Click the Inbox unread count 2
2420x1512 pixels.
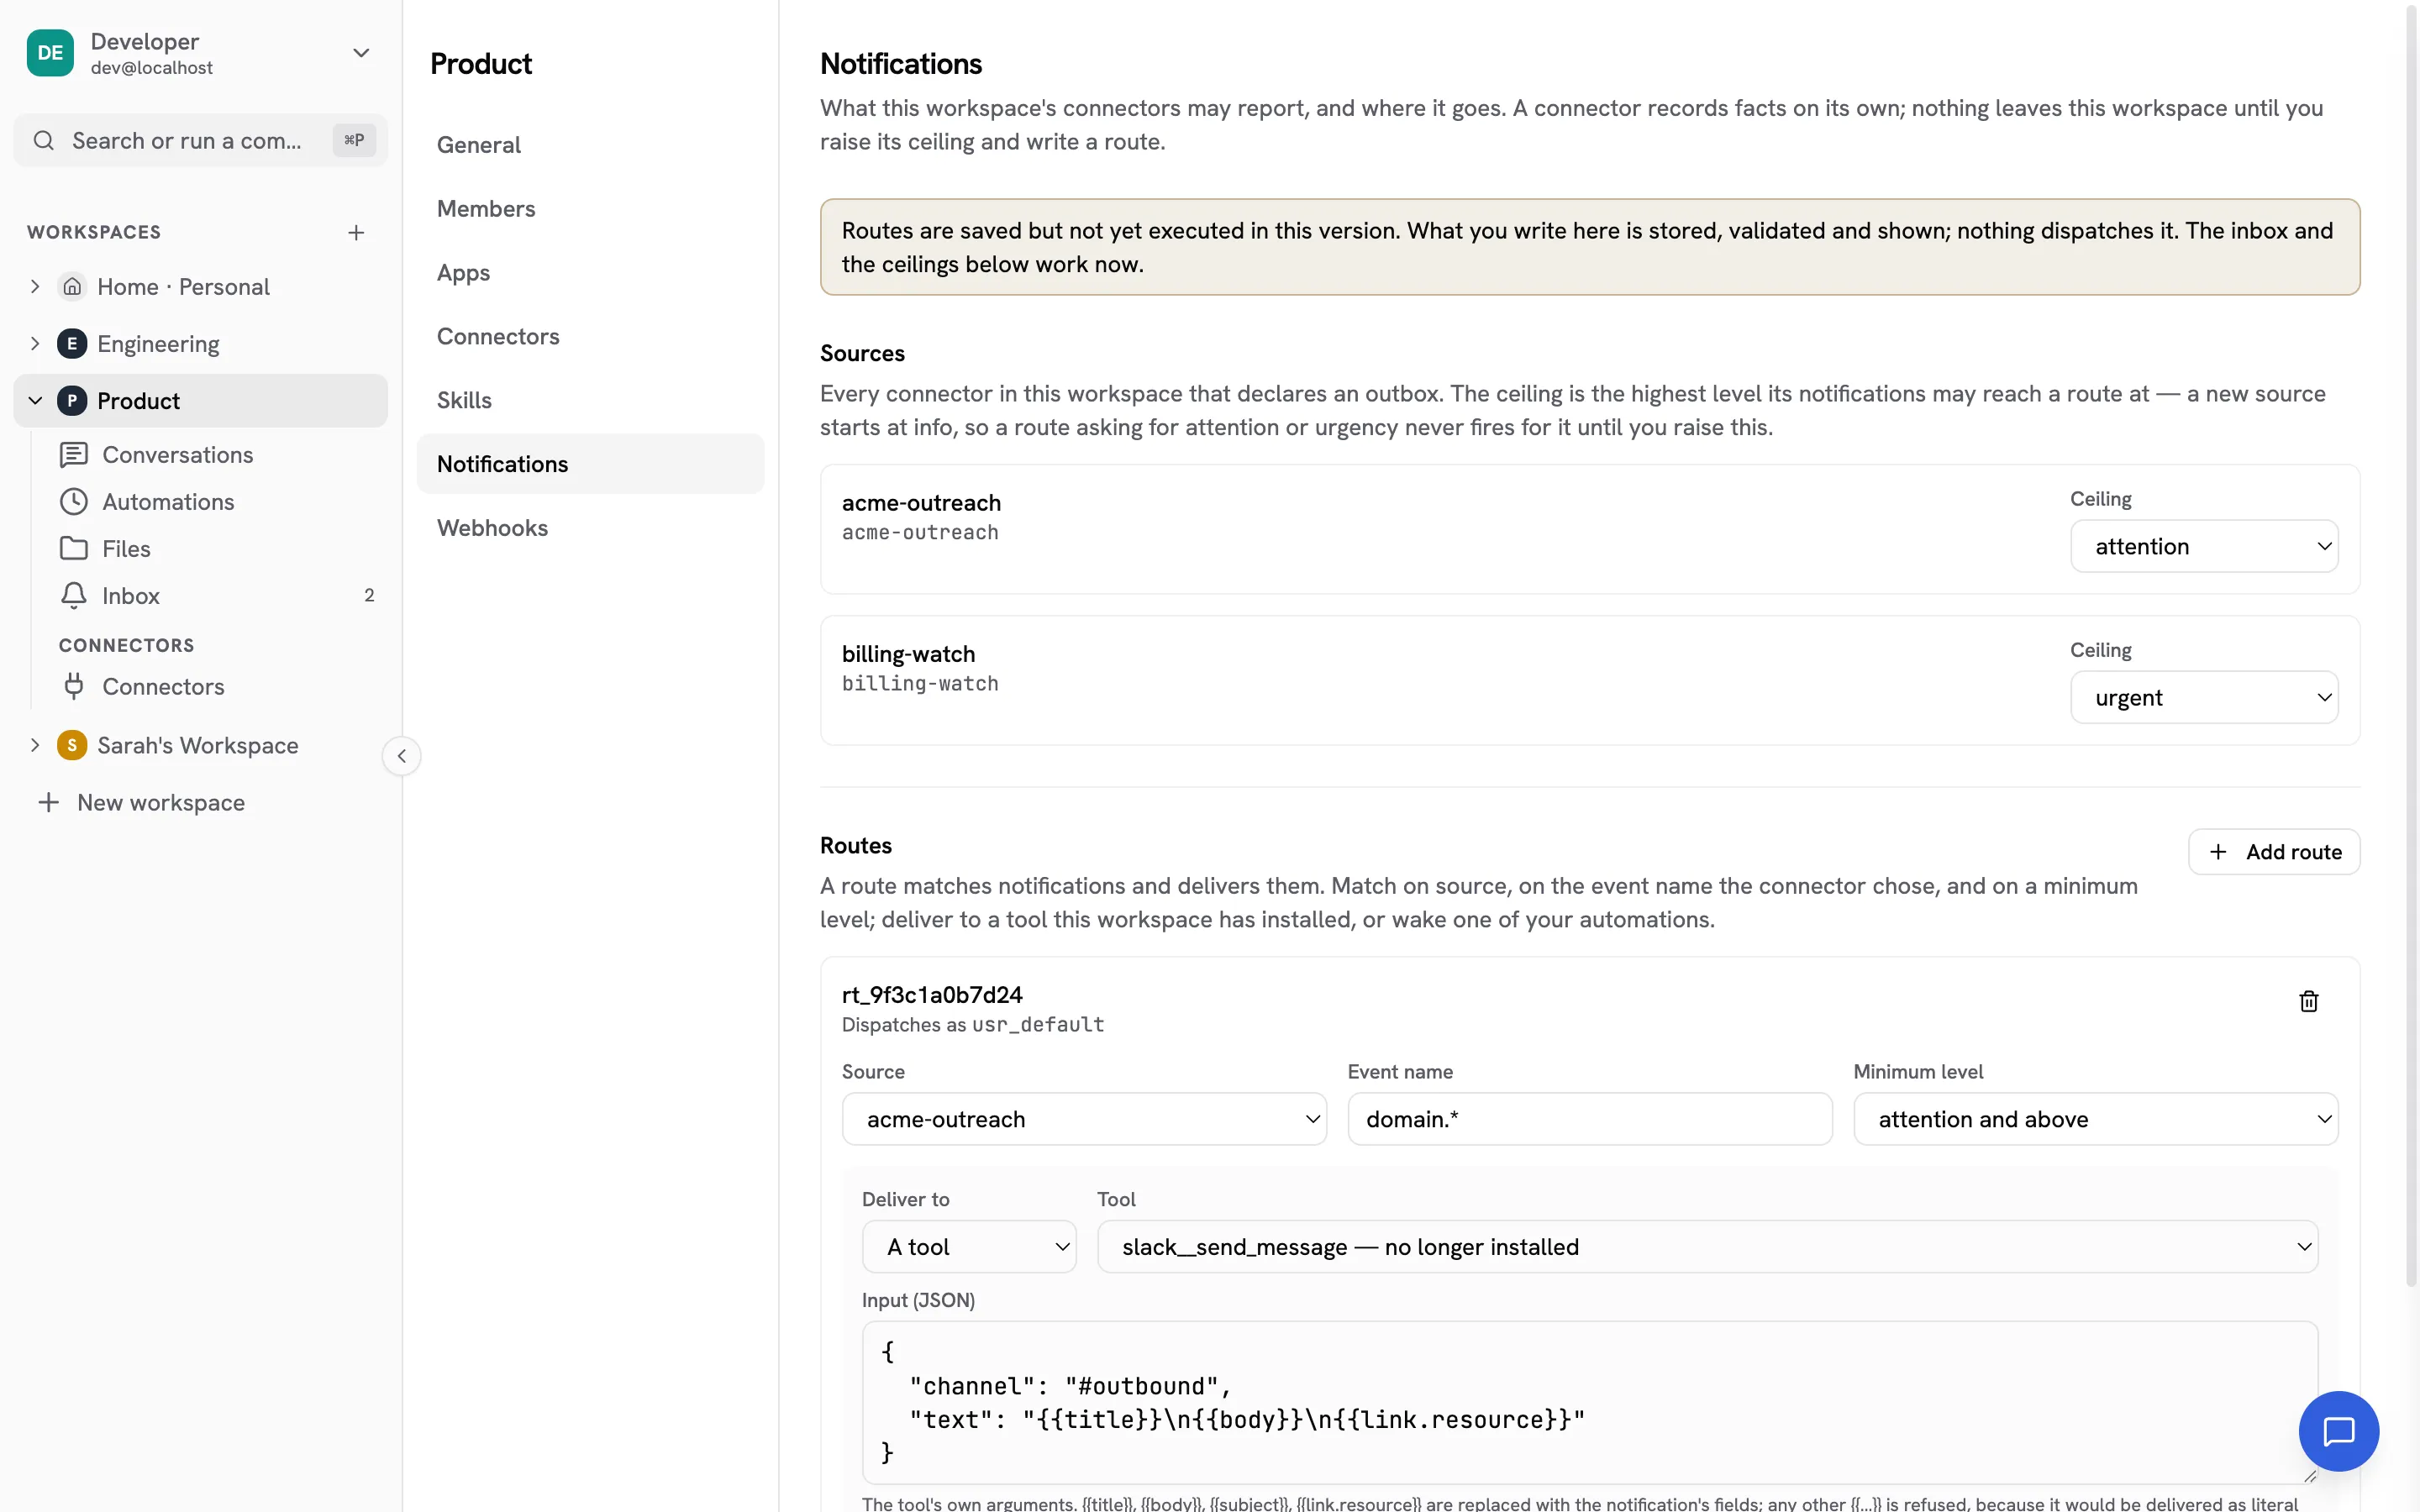pyautogui.click(x=369, y=596)
